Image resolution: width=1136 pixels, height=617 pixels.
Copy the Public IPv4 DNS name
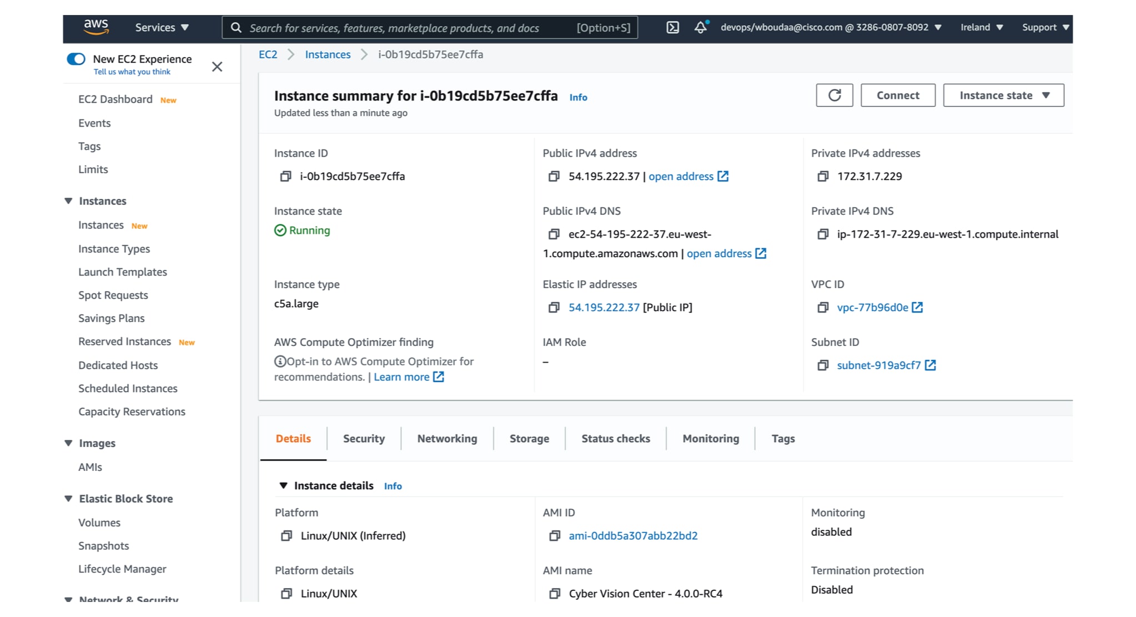[x=554, y=234]
